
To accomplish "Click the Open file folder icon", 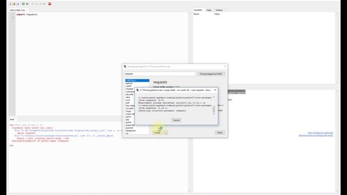I will (14, 4).
